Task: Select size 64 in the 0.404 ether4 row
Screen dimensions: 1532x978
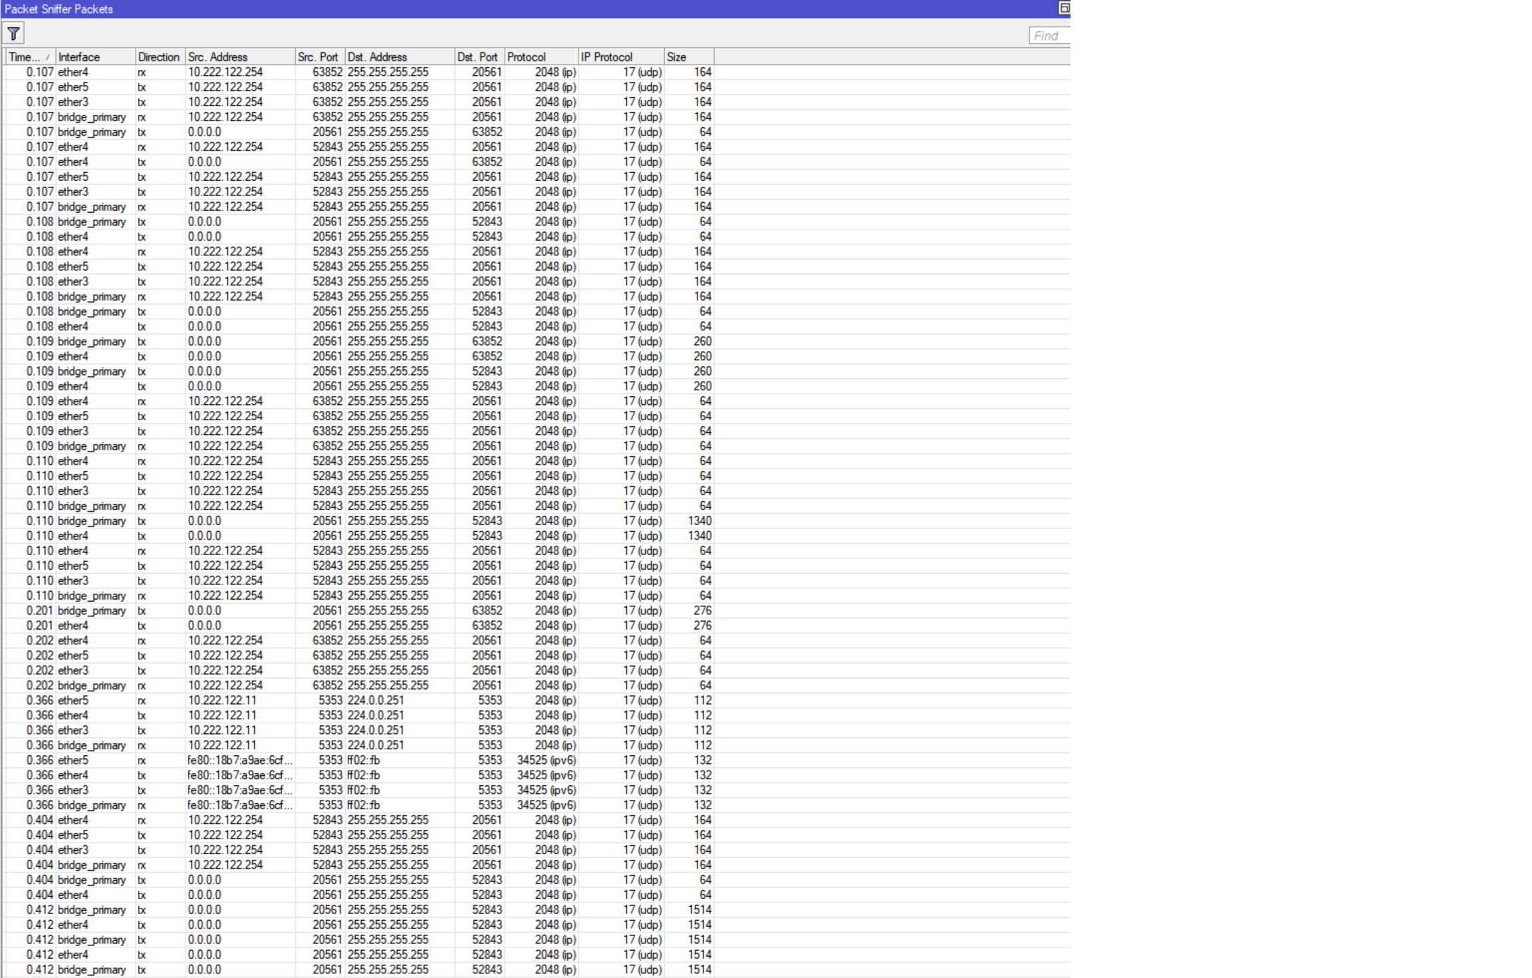Action: pyautogui.click(x=705, y=895)
